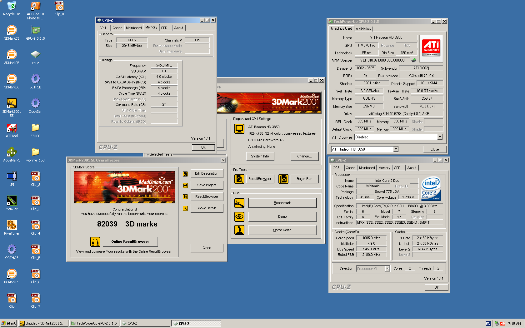The image size is (525, 328).
Task: Click the GPU-Z BIOS save chip icon
Action: pyautogui.click(x=414, y=60)
